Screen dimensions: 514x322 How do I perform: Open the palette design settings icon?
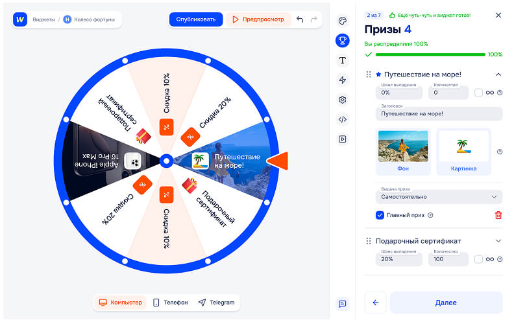click(343, 21)
